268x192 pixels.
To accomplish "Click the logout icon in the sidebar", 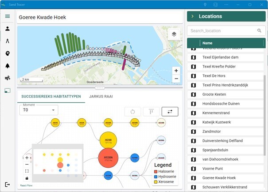I will click(x=8, y=184).
